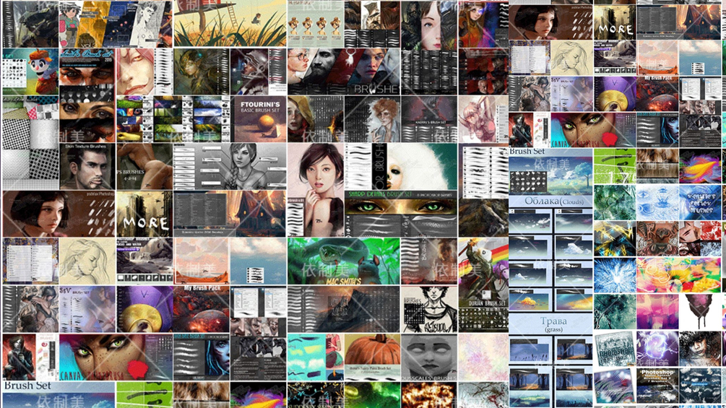726x408 pixels.
Task: Select the short dark-haired woman portrait thumbnail
Action: pyautogui.click(x=315, y=190)
